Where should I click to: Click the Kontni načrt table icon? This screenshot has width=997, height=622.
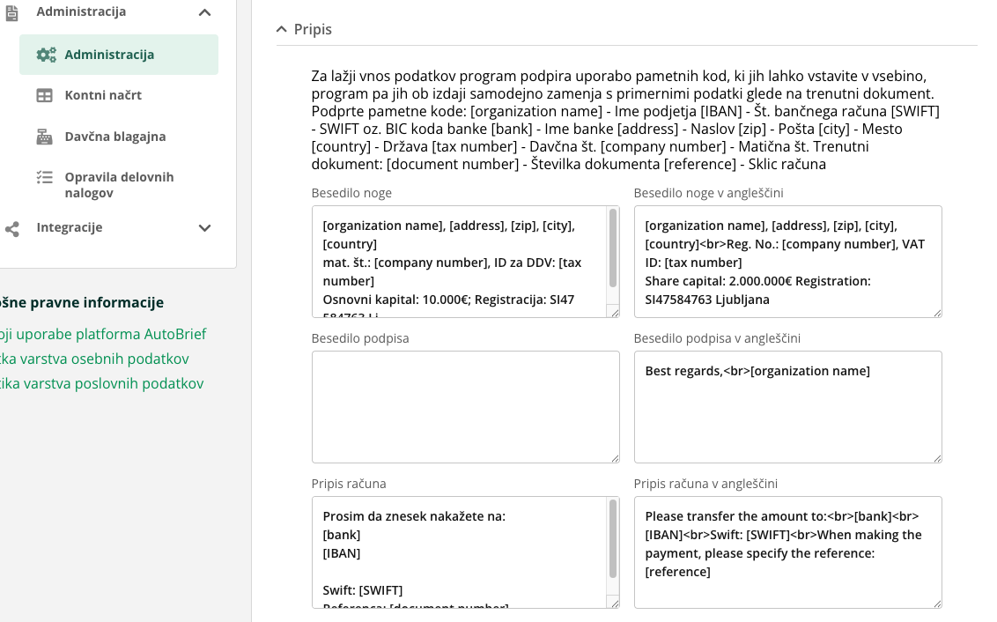click(44, 95)
